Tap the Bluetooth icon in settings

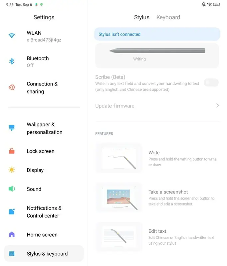coord(12,62)
